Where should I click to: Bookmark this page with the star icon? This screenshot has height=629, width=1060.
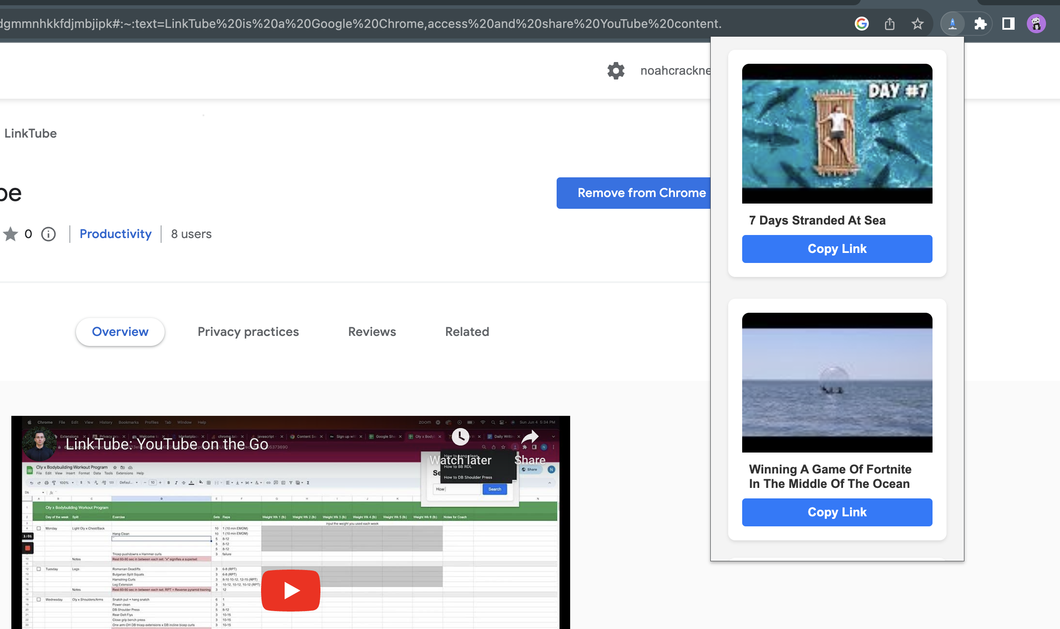point(917,24)
